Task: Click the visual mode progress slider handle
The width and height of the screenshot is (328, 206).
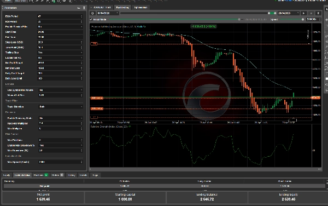Action: coord(239,20)
